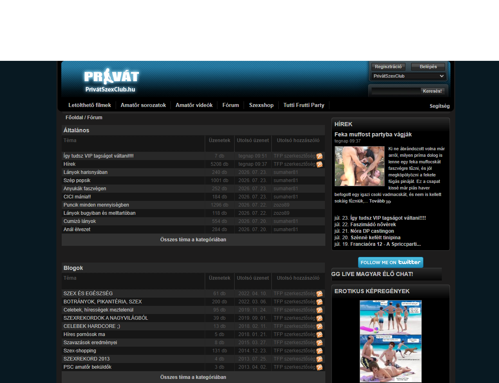Show all topics in the Általános category

coord(193,240)
